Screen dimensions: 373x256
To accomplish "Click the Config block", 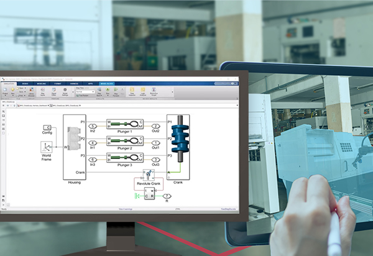I will pos(47,127).
